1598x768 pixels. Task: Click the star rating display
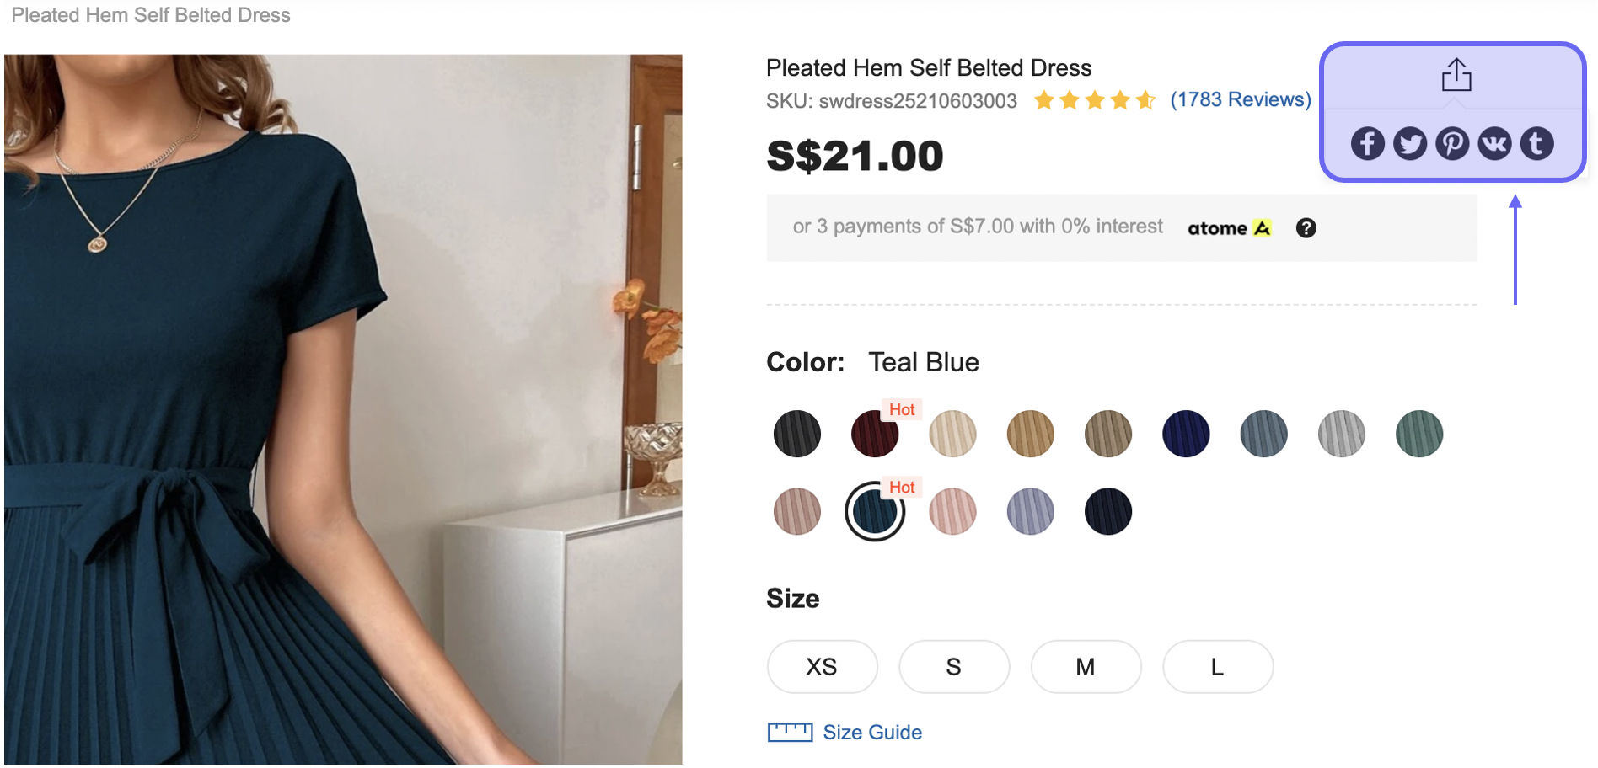coord(1094,99)
